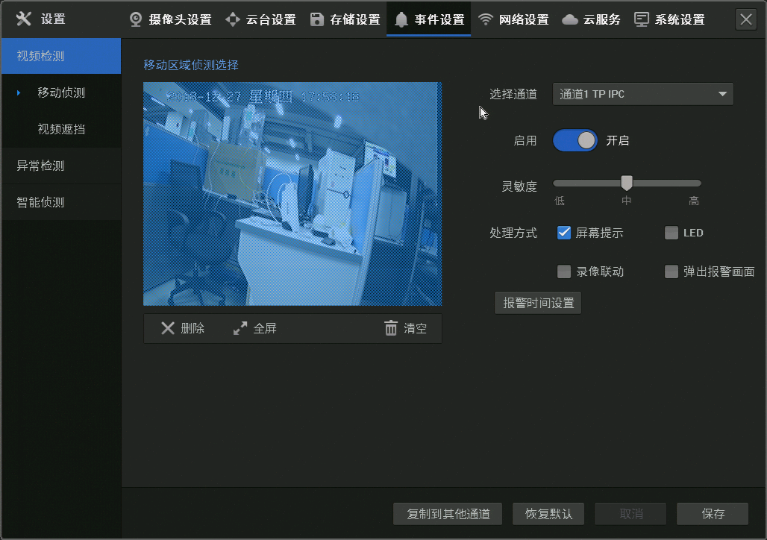Click the network settings Wi-Fi icon

coord(486,19)
